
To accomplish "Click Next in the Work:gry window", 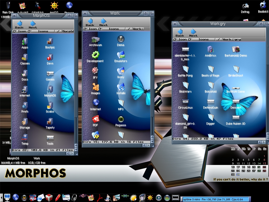I will pos(193,33).
